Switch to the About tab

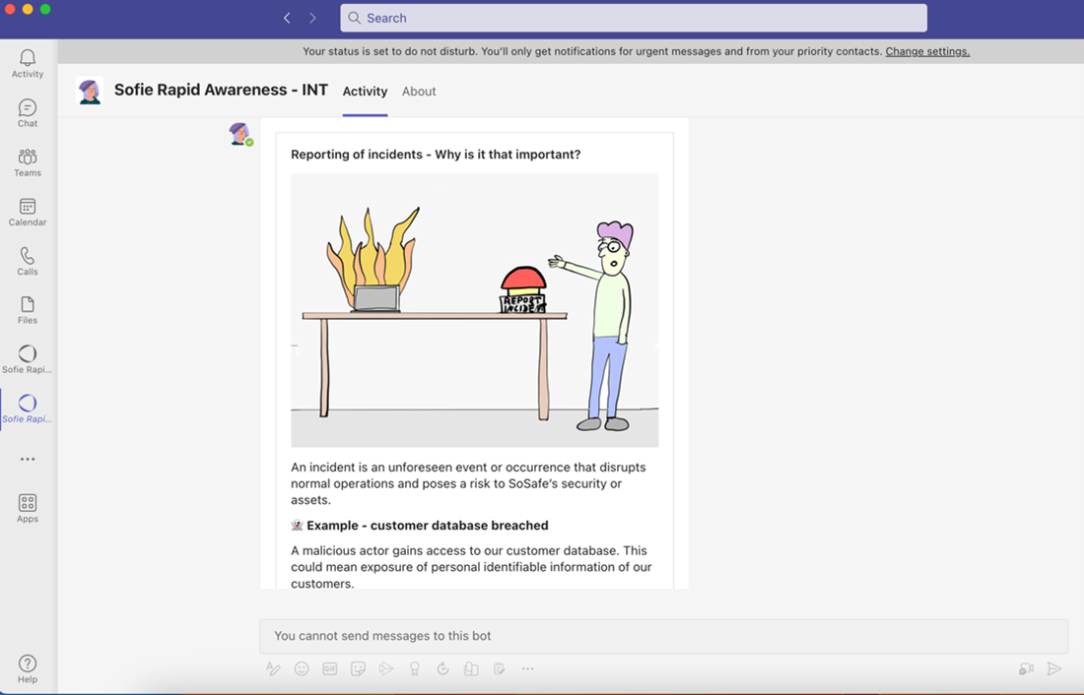[x=419, y=92]
